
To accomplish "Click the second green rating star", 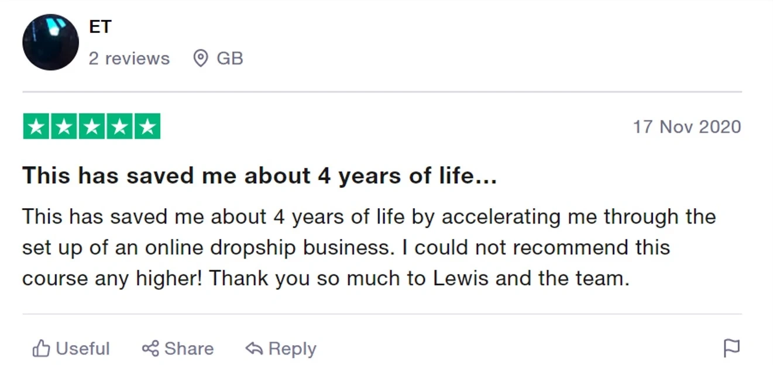I will pos(64,126).
